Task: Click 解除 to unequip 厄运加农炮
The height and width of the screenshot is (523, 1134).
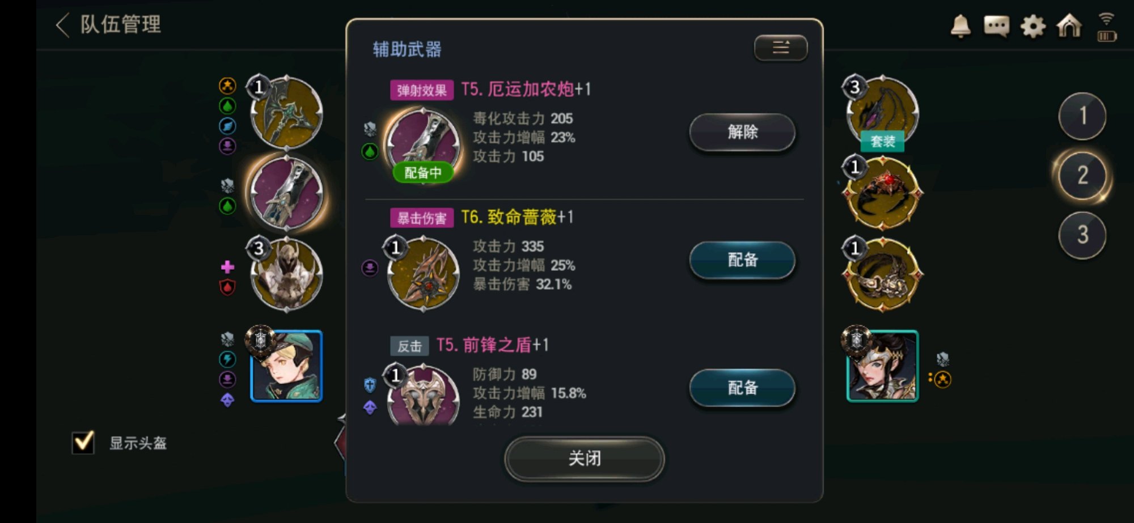Action: pos(742,132)
